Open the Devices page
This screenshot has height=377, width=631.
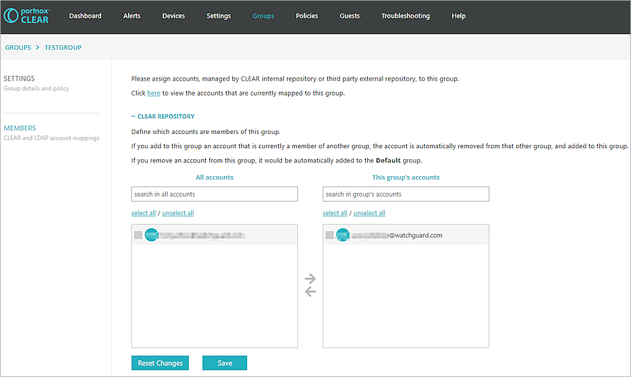tap(173, 16)
